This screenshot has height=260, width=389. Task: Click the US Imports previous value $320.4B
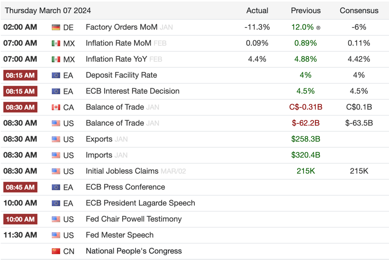(306, 155)
